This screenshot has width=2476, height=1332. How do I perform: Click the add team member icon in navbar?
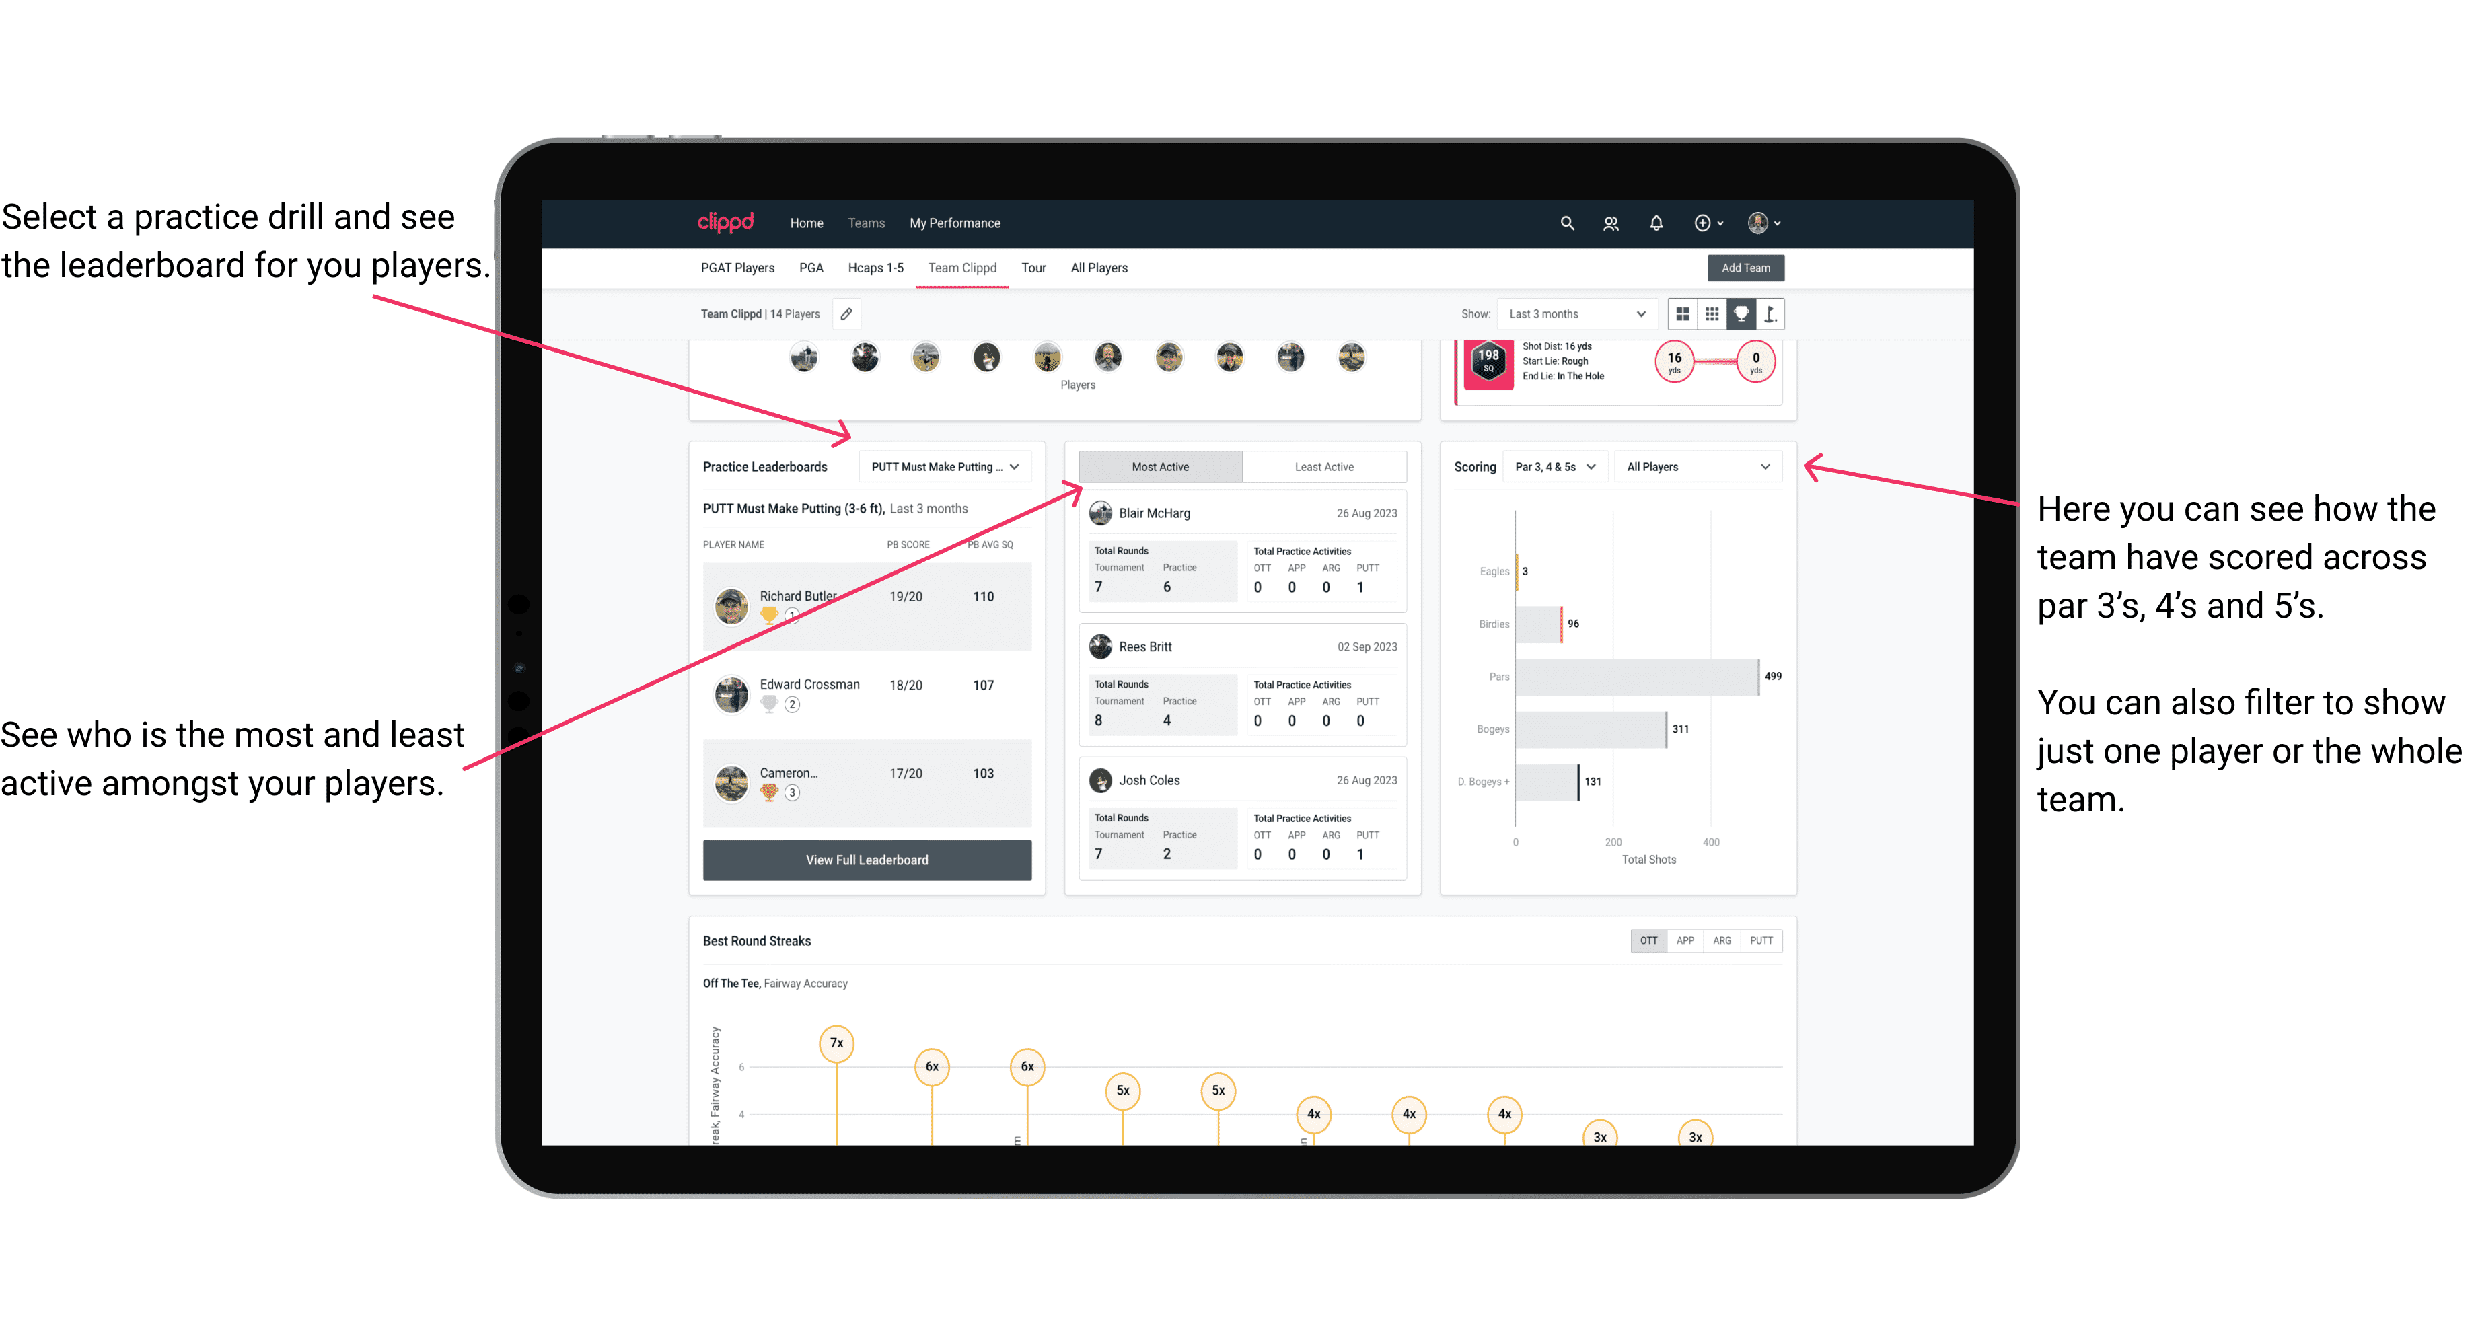1627,223
